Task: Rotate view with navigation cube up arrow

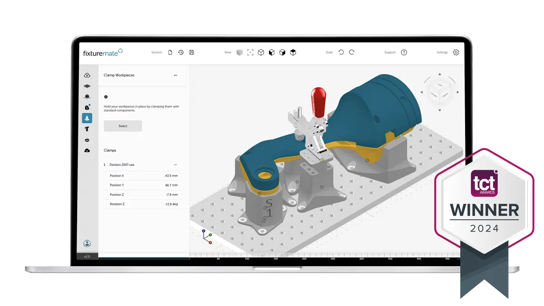Action: (x=439, y=74)
